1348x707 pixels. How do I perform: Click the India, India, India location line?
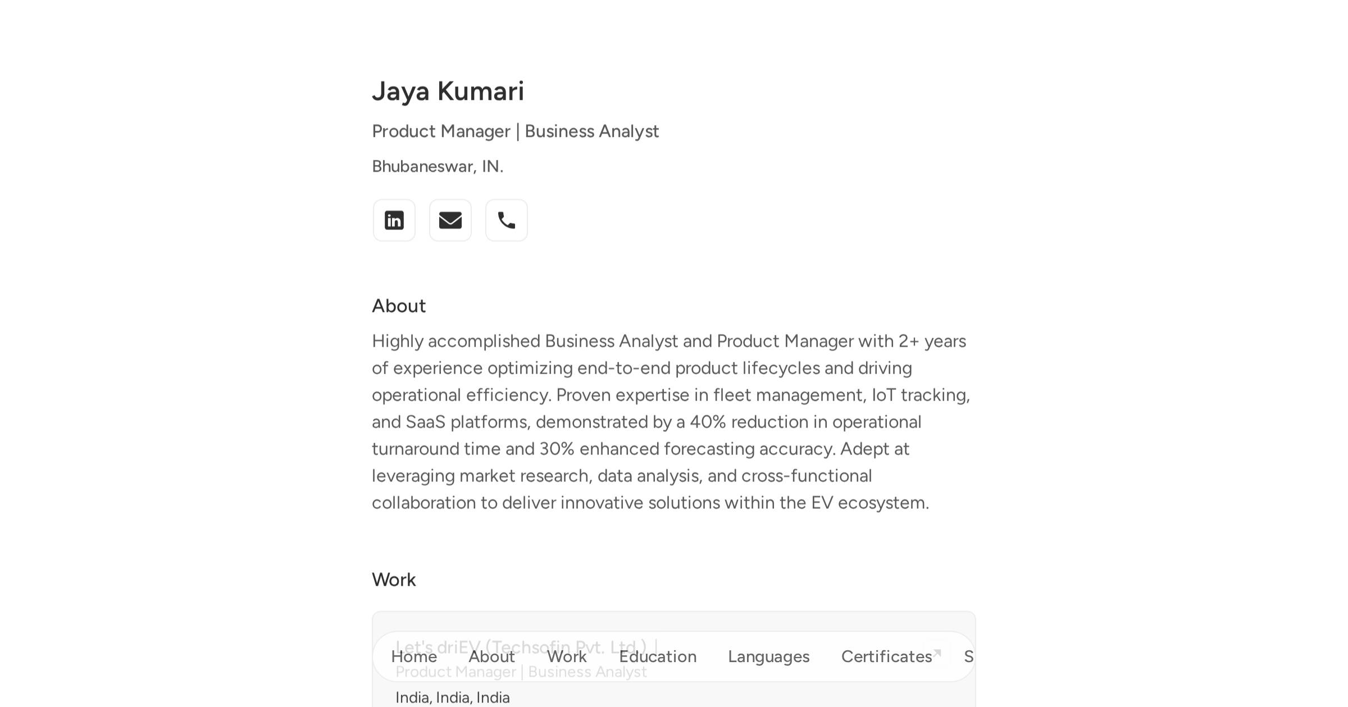coord(453,697)
